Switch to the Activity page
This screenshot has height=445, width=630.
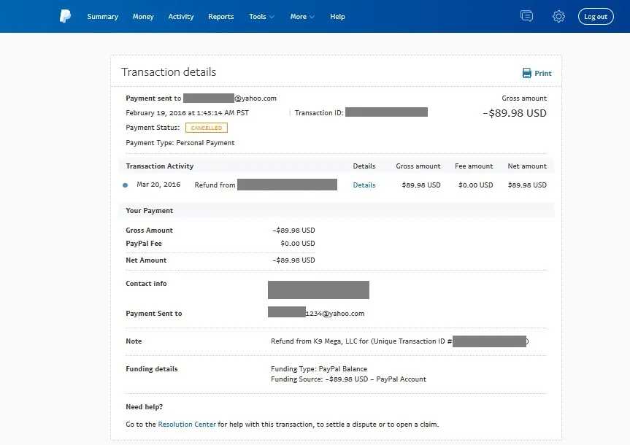181,17
